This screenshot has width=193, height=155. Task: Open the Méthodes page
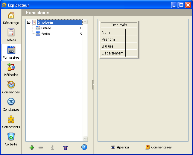[x=11, y=70]
